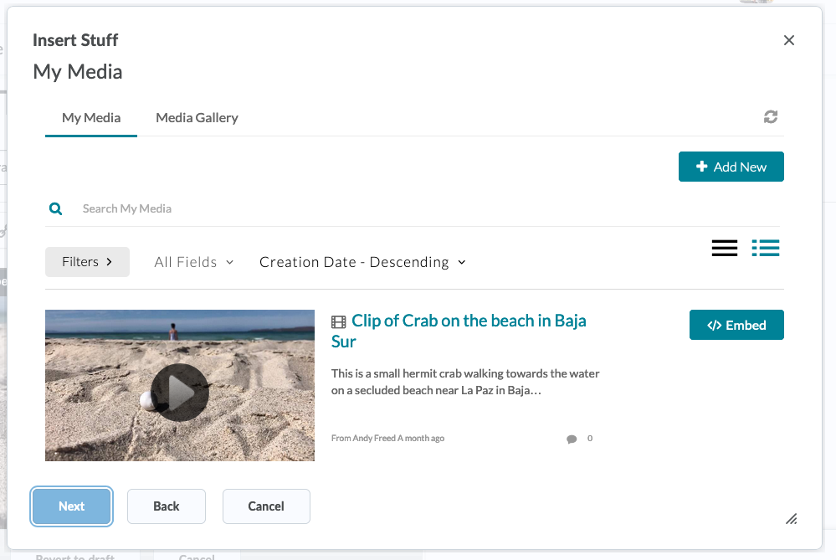The width and height of the screenshot is (836, 560).
Task: Click the comment bubble icon
Action: pyautogui.click(x=572, y=439)
